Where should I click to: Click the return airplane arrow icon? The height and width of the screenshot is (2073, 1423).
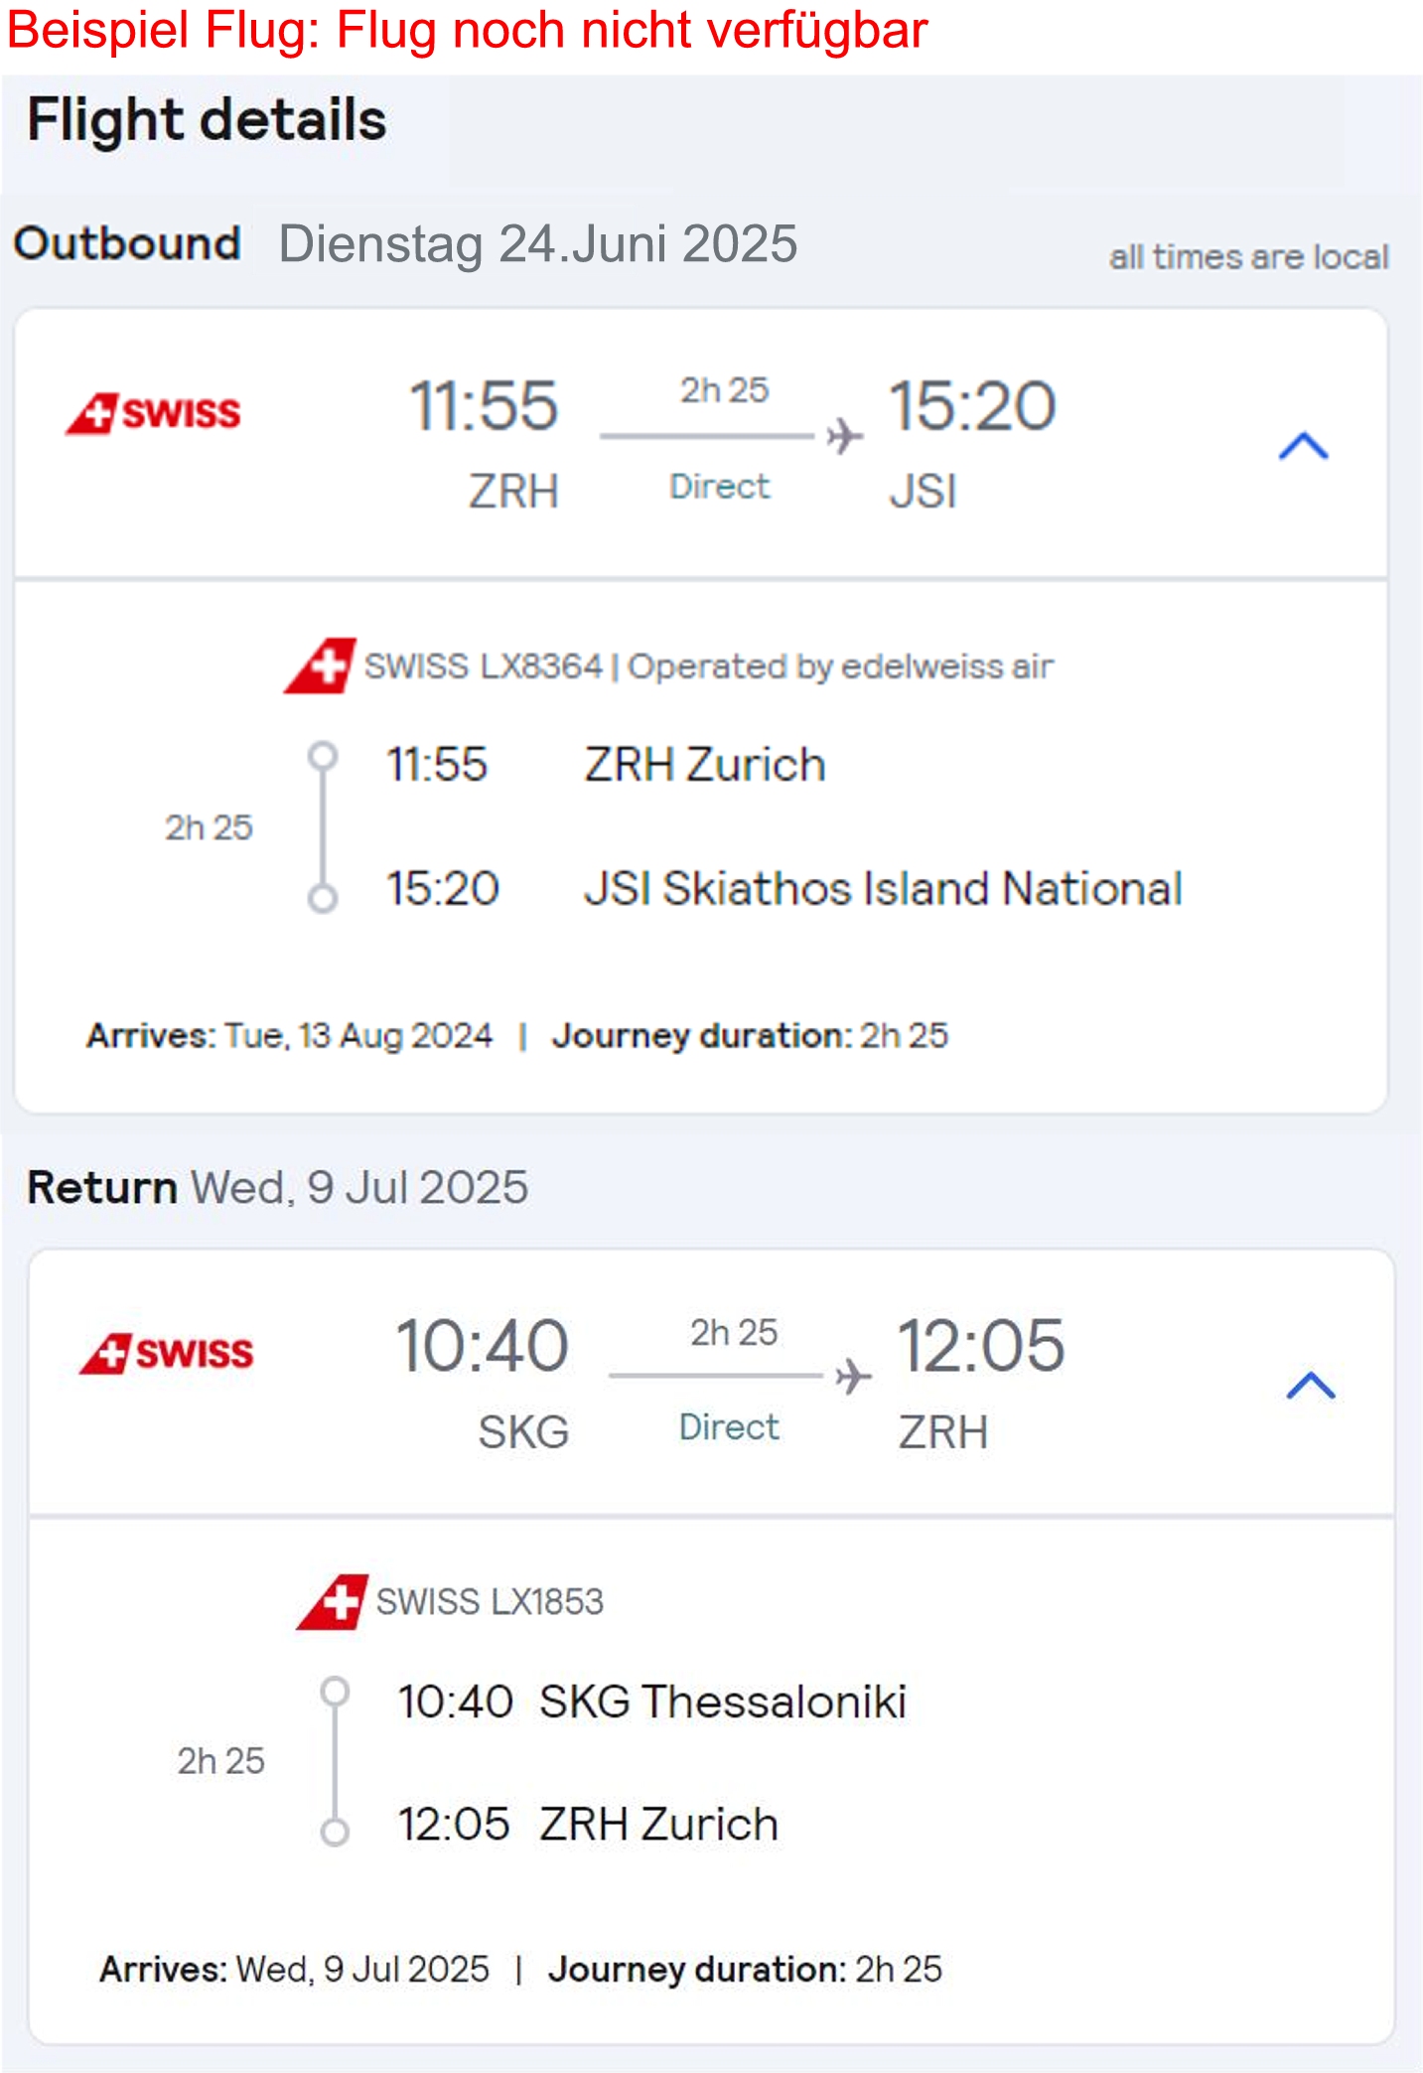click(853, 1377)
